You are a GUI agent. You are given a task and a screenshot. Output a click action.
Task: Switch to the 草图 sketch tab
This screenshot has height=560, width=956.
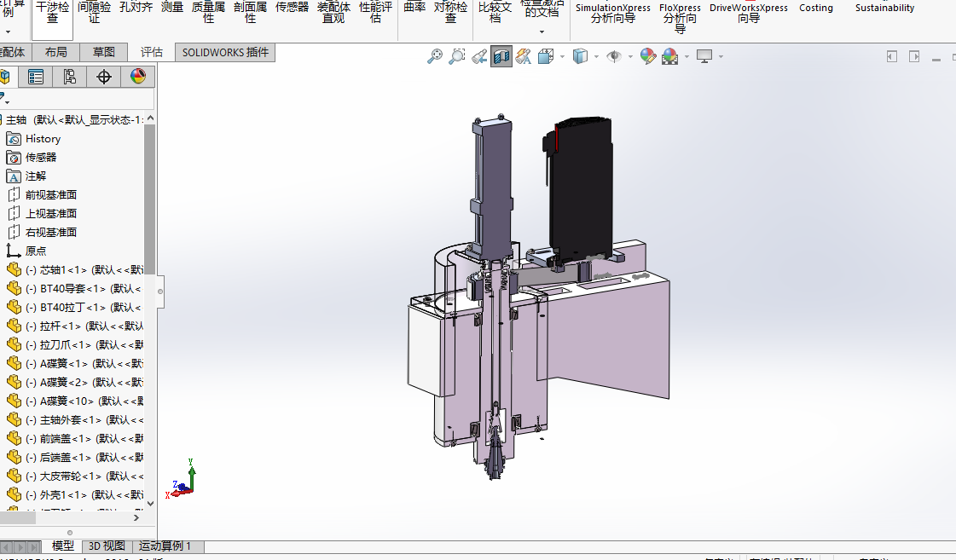pyautogui.click(x=104, y=52)
